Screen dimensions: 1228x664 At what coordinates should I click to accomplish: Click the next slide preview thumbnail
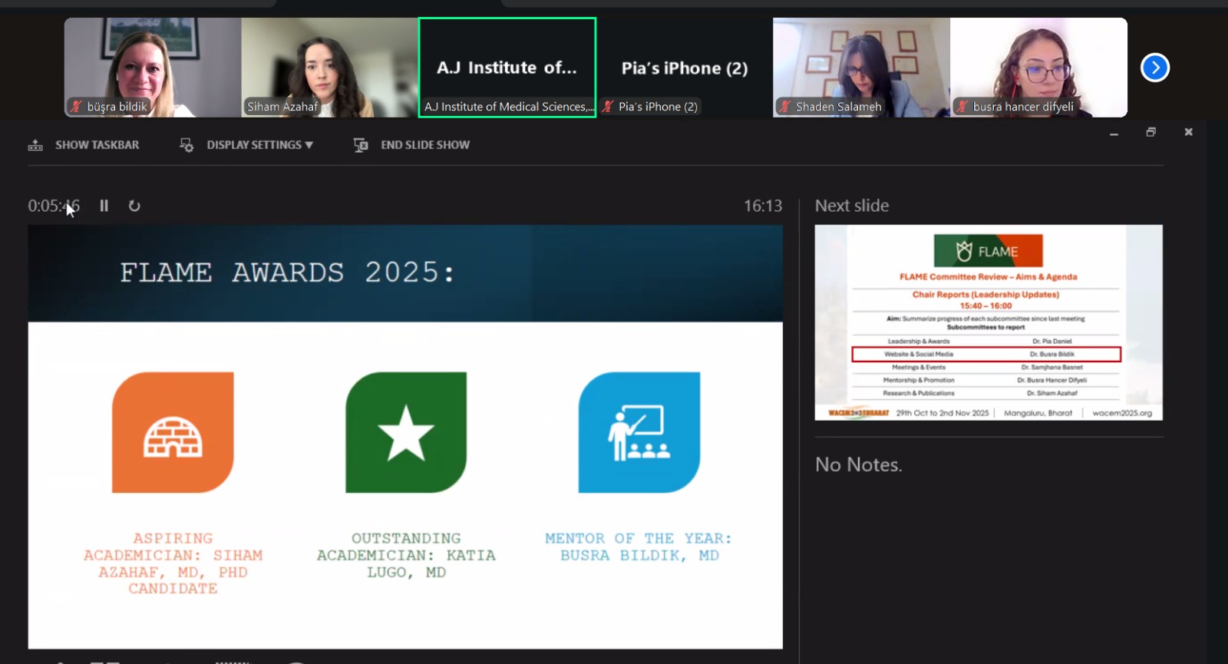pos(989,322)
